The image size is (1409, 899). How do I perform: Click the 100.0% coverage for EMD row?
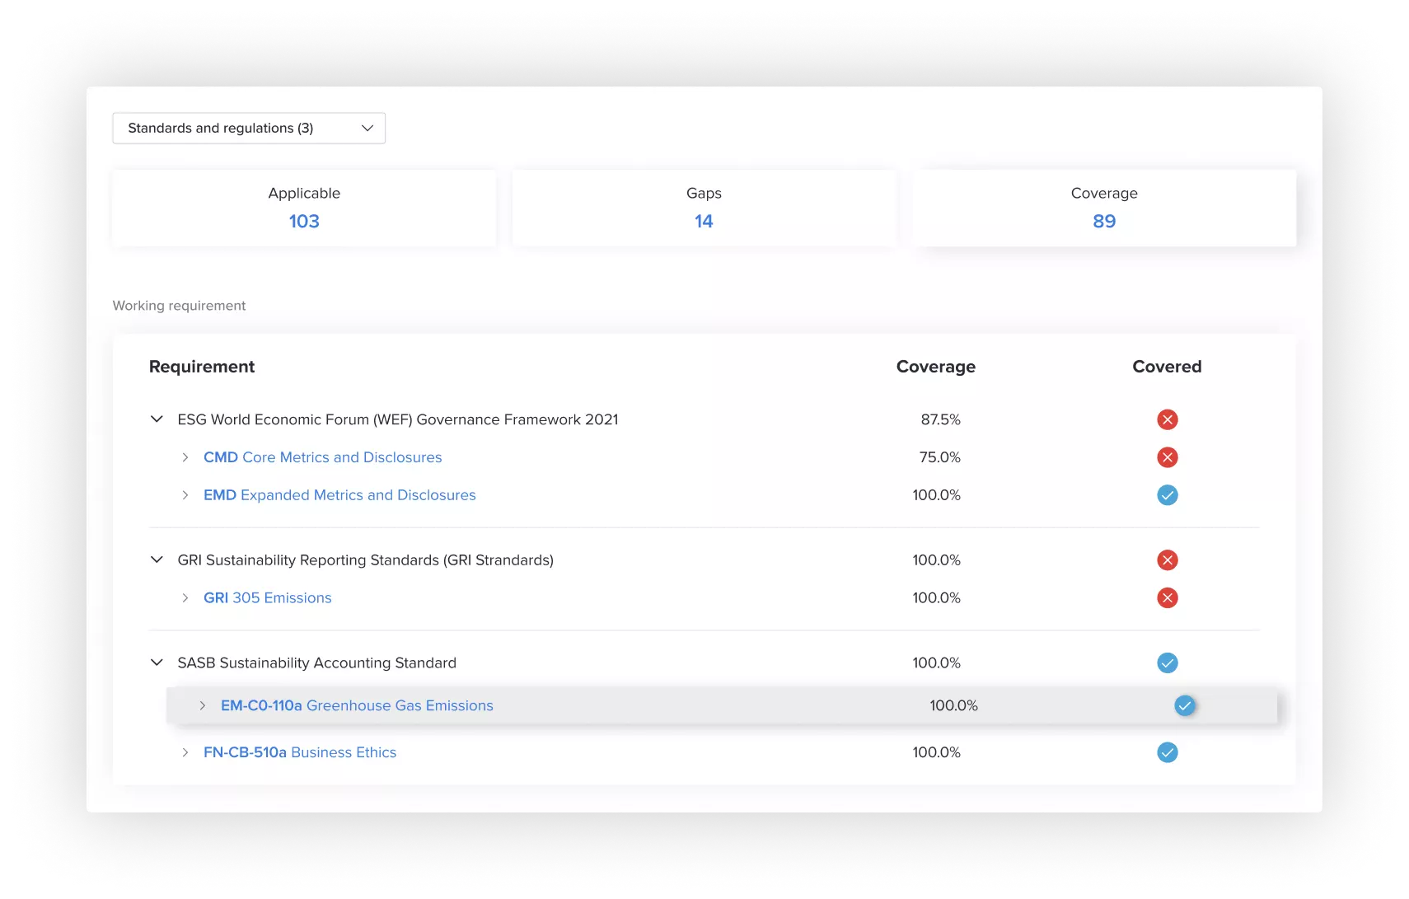point(937,495)
